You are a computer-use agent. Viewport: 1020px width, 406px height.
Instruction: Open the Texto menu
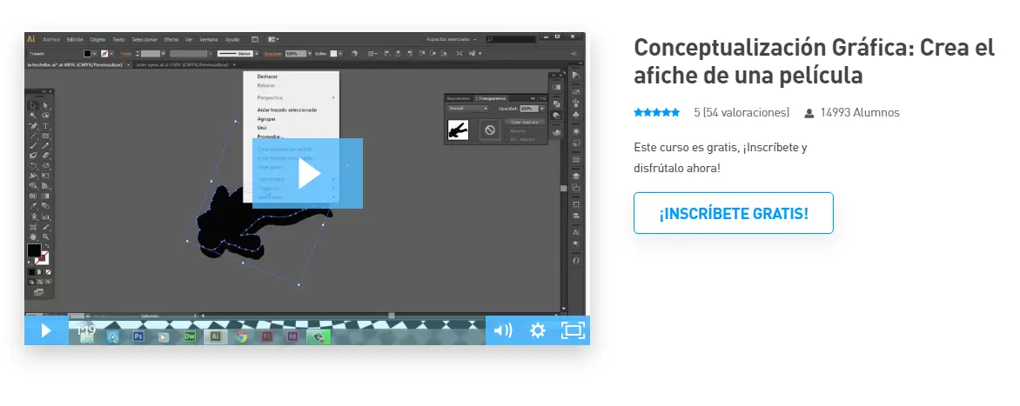(x=118, y=40)
